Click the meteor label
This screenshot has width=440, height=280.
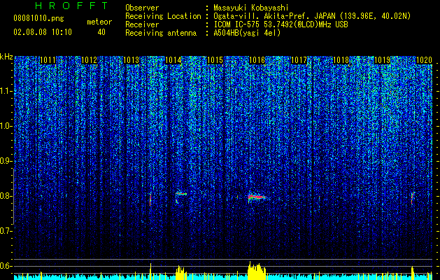click(x=99, y=22)
